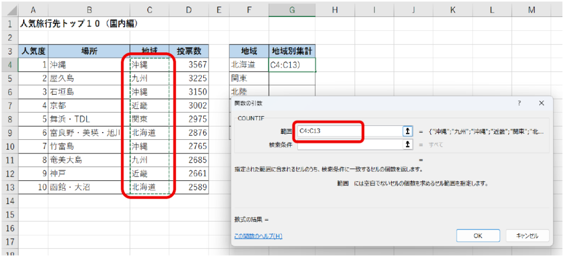The width and height of the screenshot is (564, 258).
Task: Select row 15 header
Action: pyautogui.click(x=9, y=215)
